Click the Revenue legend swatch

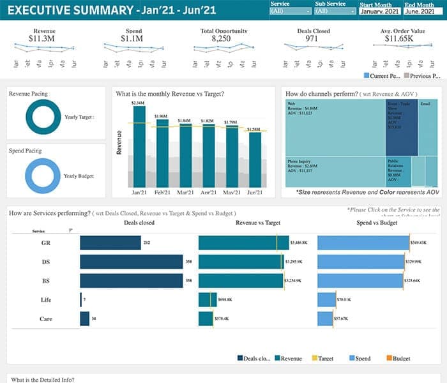pyautogui.click(x=277, y=358)
